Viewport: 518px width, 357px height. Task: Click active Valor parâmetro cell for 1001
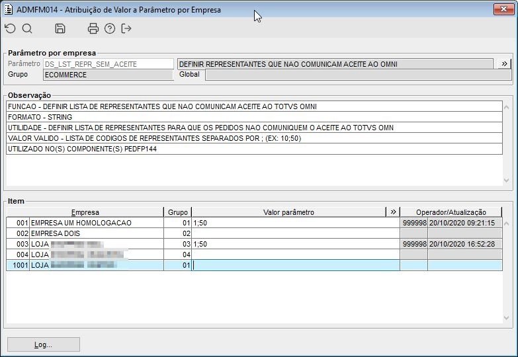coord(296,265)
